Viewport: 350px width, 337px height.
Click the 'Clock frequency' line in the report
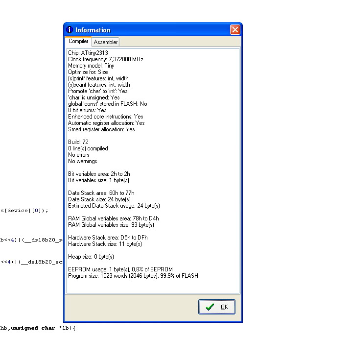(x=106, y=59)
